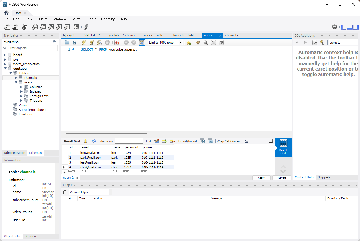
Task: Toggle the bottom output panel visibility
Action: (349, 27)
